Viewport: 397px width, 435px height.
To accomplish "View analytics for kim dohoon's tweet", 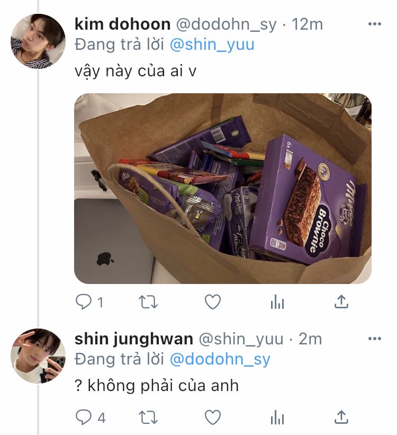I will pos(277,301).
